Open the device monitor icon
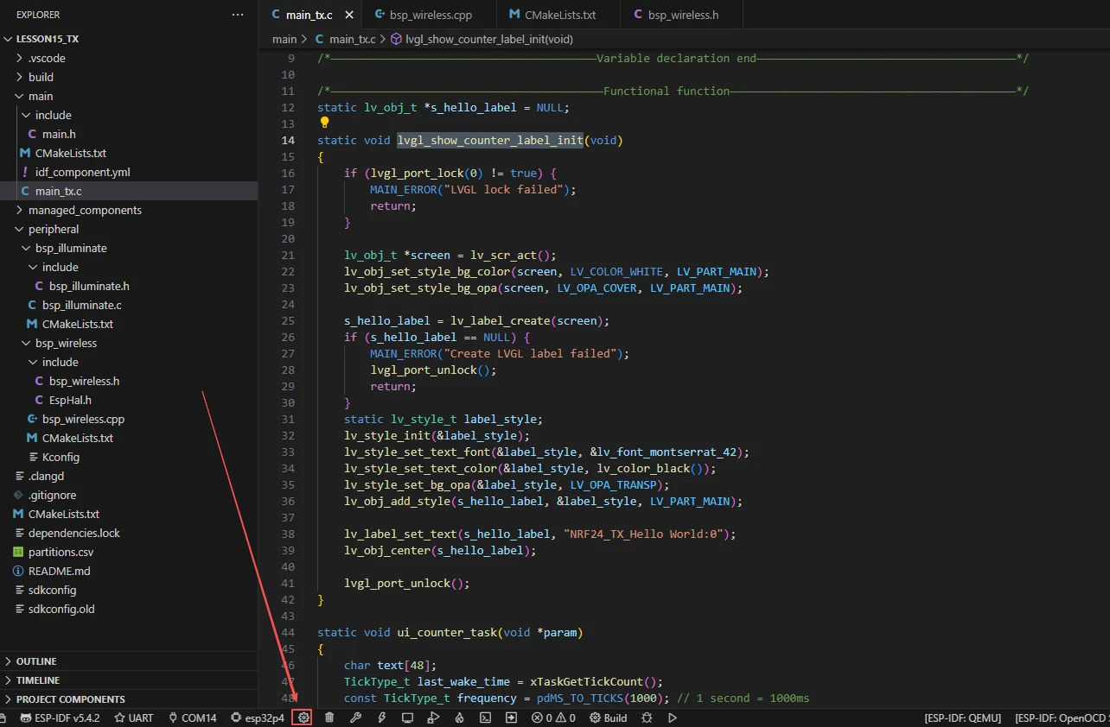This screenshot has height=727, width=1110. [407, 718]
